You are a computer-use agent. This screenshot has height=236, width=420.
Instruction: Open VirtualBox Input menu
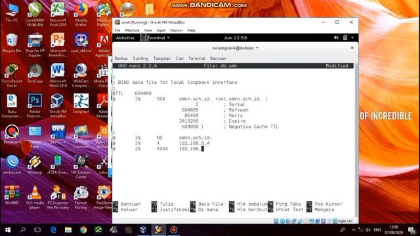pos(161,30)
